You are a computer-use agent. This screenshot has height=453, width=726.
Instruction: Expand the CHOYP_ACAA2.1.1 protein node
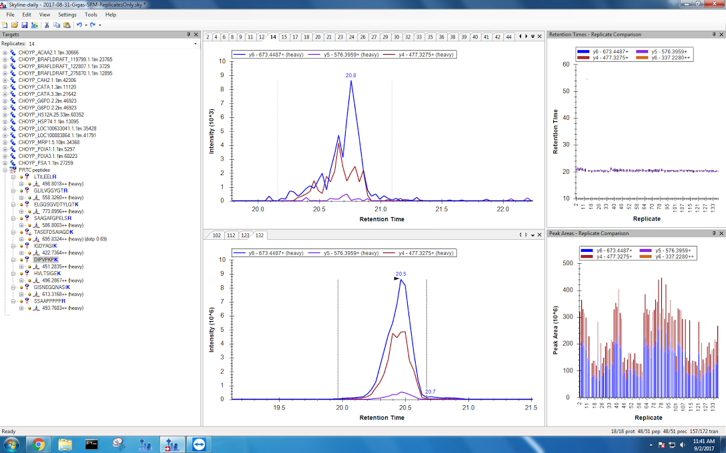5,52
